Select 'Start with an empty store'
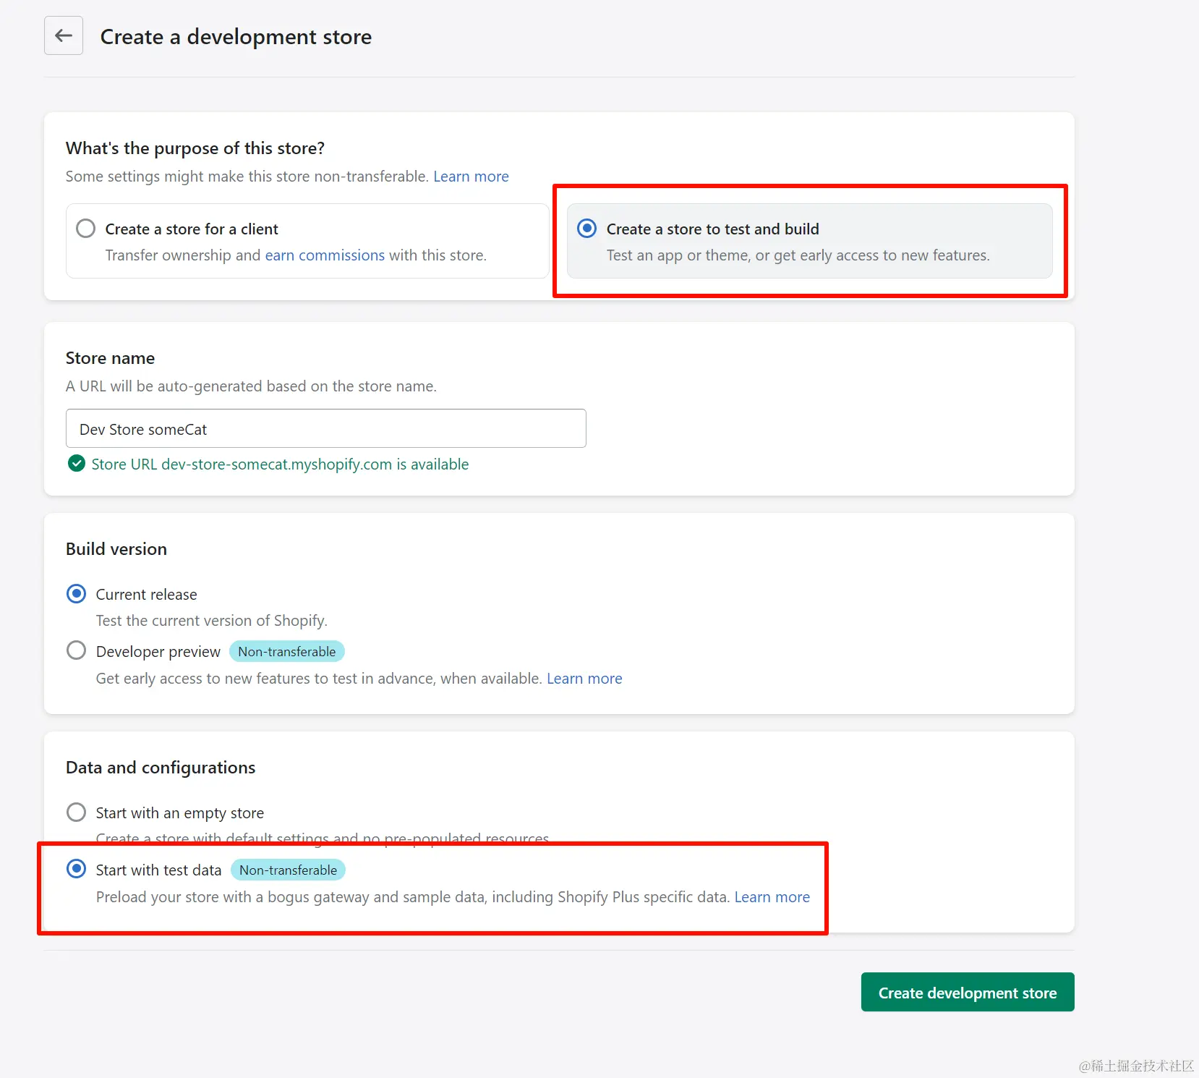Image resolution: width=1199 pixels, height=1078 pixels. [76, 812]
